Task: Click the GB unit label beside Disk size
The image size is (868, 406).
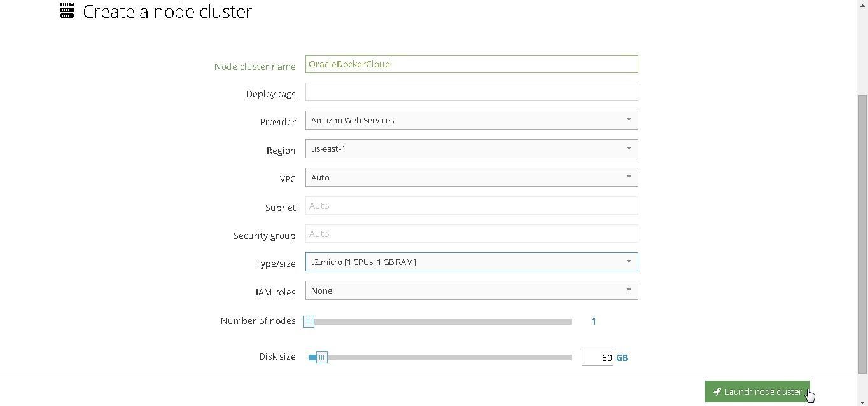Action: 622,358
